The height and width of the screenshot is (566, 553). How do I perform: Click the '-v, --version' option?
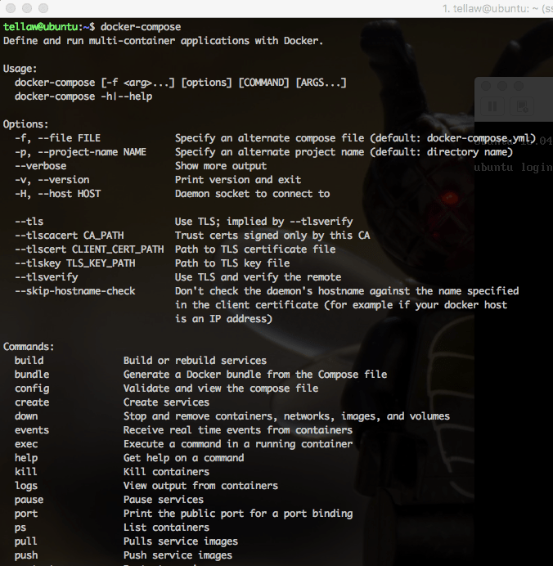[x=52, y=180]
